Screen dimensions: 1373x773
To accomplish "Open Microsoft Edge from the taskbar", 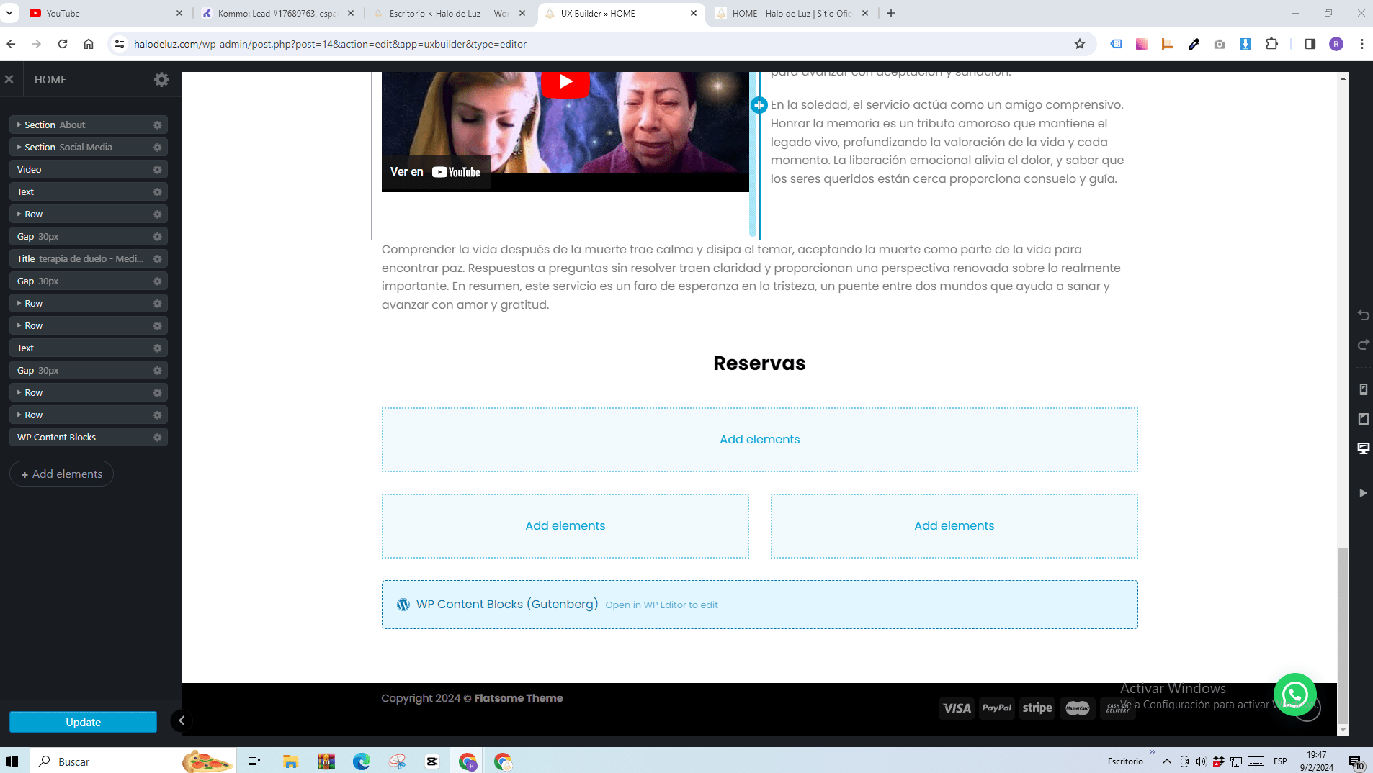I will (361, 761).
